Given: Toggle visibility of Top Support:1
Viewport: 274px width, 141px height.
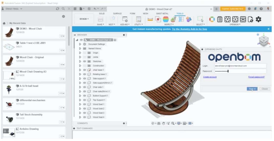Looking at the screenshot, I should pos(84,100).
